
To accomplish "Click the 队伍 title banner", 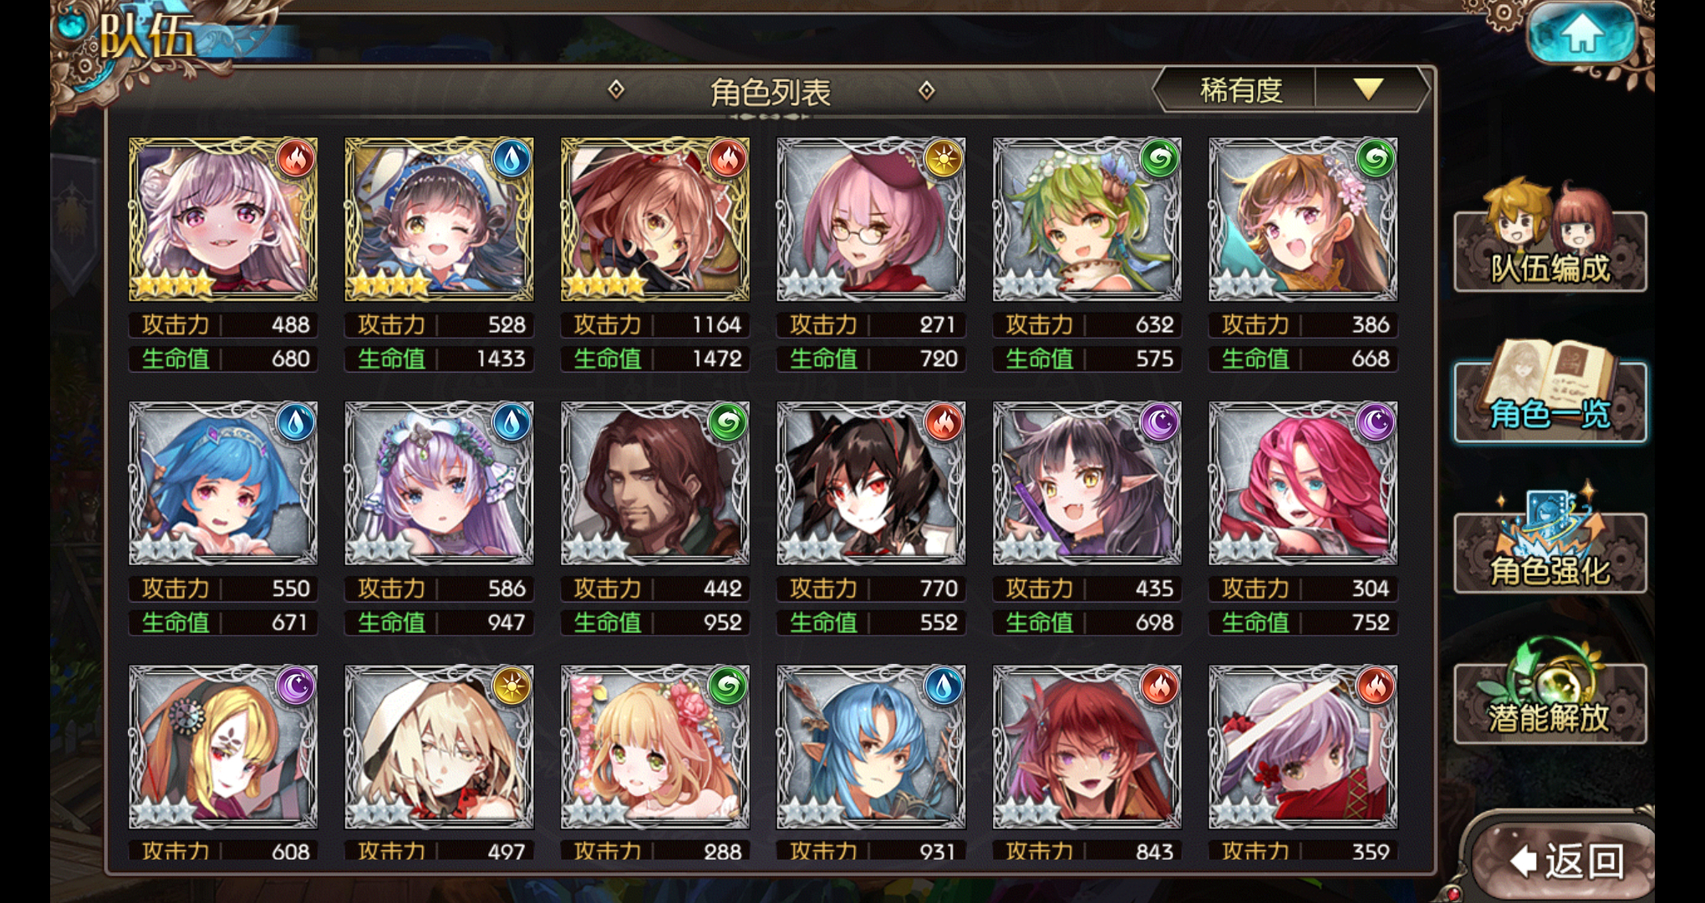I will coord(149,36).
